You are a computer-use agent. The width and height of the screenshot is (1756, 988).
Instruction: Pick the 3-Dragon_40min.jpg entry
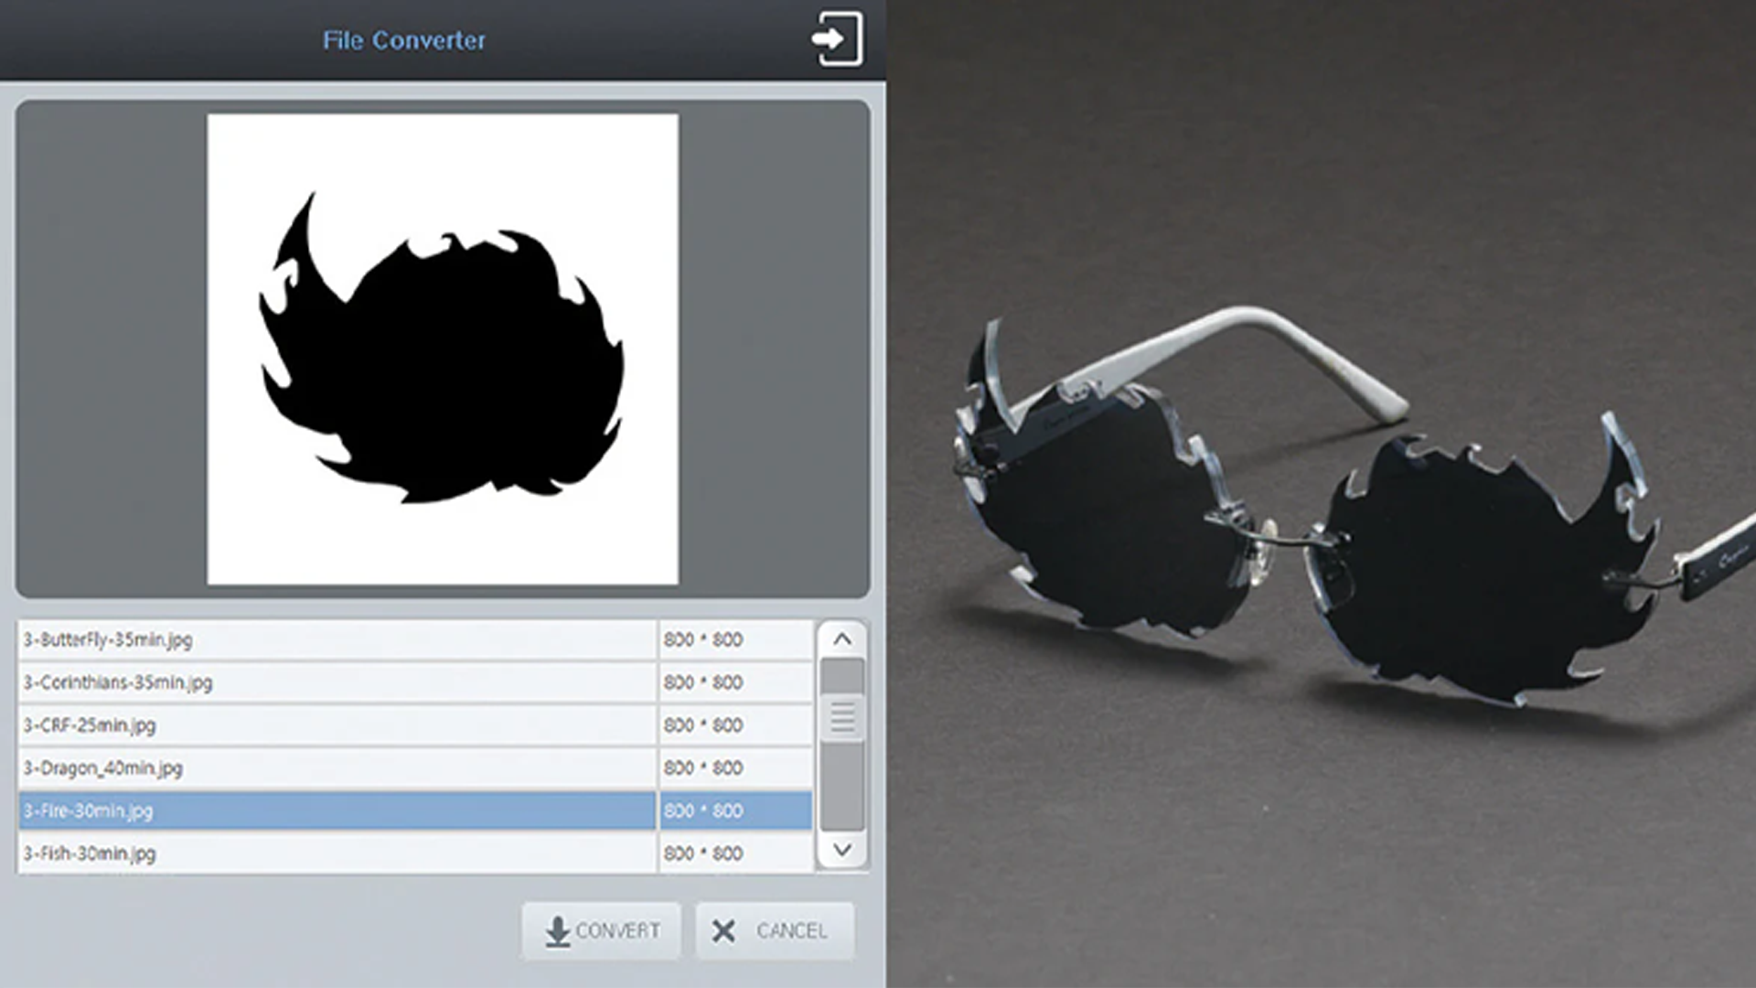[x=102, y=768]
